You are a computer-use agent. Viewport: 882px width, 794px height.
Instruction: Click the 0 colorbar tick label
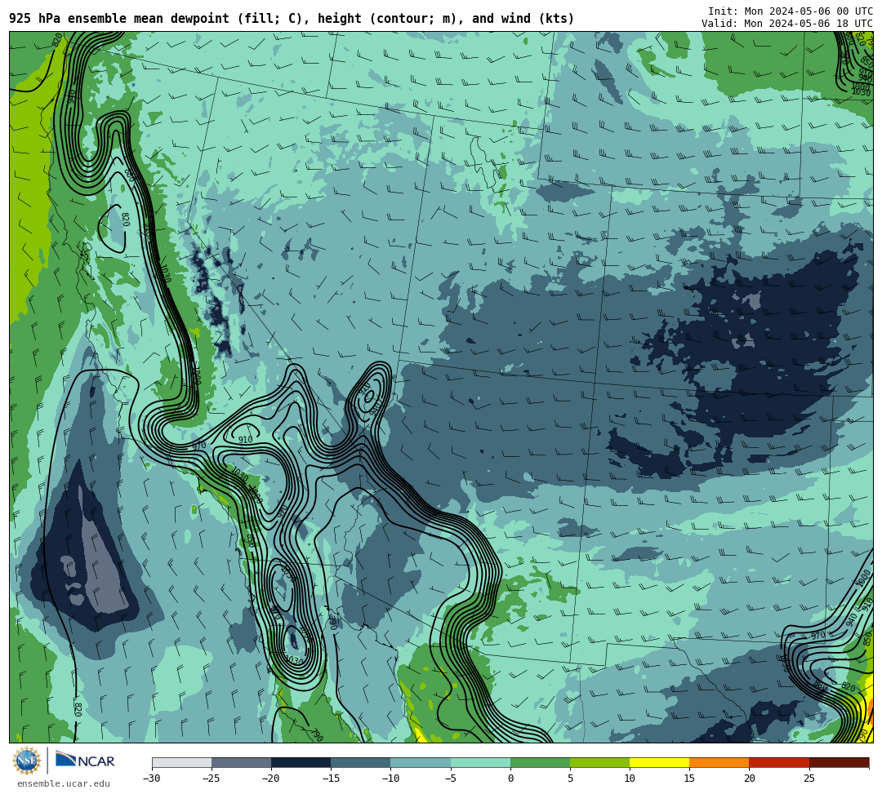point(510,778)
